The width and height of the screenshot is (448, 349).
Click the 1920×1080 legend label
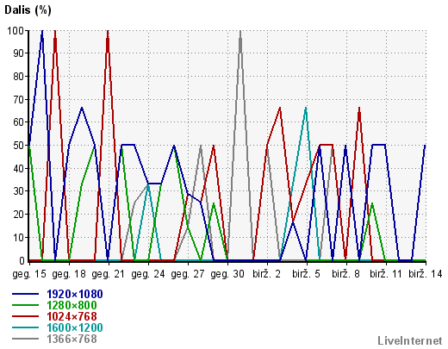(75, 294)
